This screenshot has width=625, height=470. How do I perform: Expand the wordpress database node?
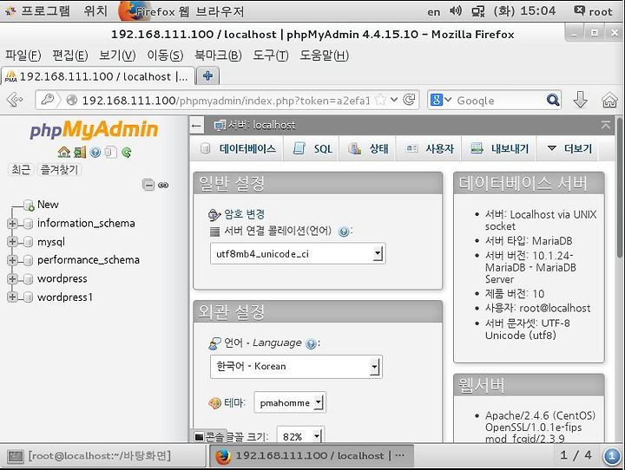click(12, 279)
